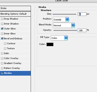This screenshot has height=92, width=97.
Task: Enable the Texture checkbox
Action: tap(5, 48)
